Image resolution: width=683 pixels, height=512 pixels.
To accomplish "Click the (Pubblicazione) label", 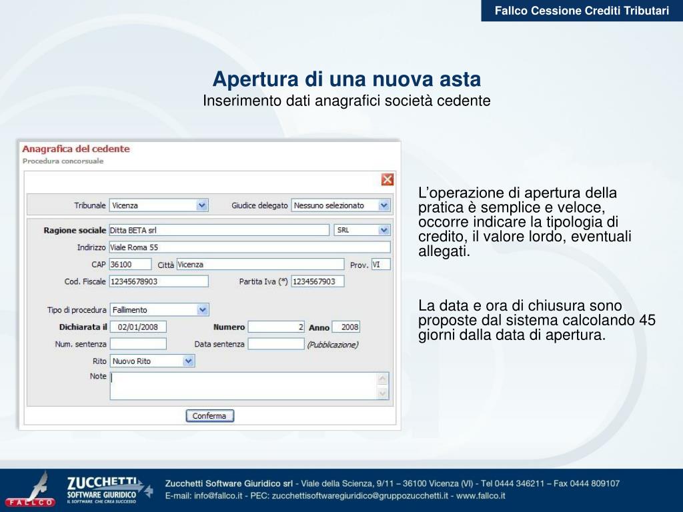I will coord(333,345).
